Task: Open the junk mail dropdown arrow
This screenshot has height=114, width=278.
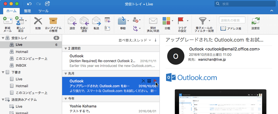Action: point(140,20)
